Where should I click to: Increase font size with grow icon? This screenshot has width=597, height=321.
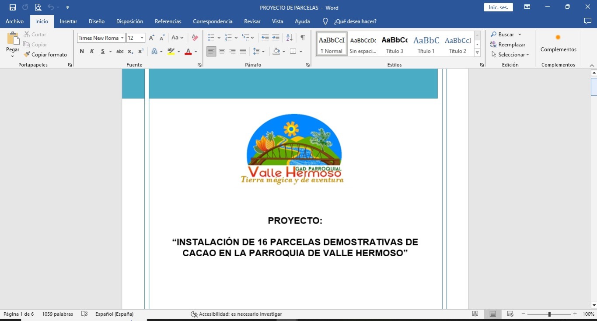[x=151, y=38]
